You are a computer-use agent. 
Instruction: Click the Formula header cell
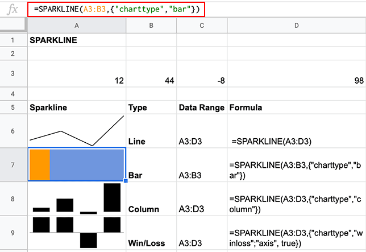coord(297,108)
